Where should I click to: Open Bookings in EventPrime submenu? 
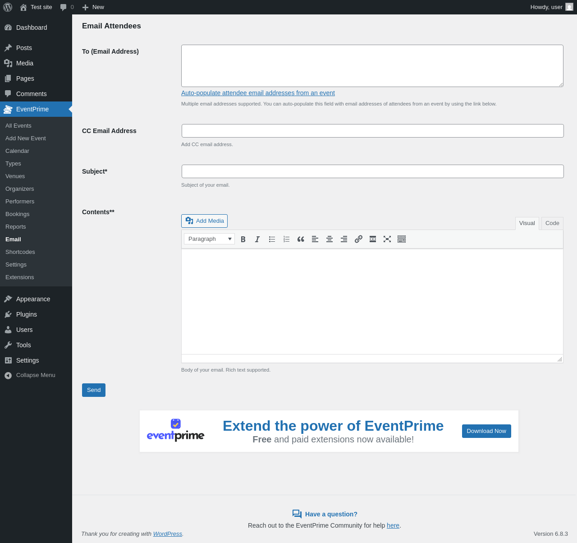(x=18, y=214)
